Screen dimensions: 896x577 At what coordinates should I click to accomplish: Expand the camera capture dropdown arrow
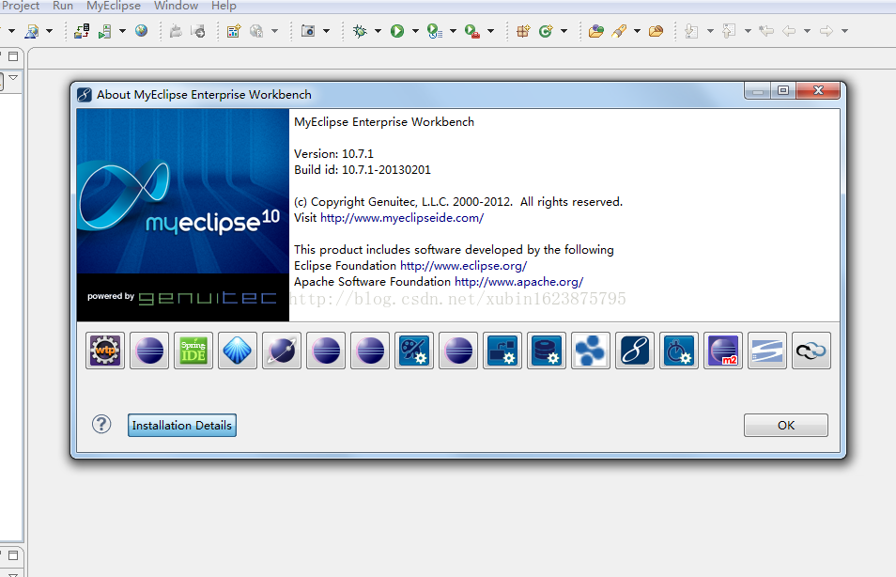(326, 31)
